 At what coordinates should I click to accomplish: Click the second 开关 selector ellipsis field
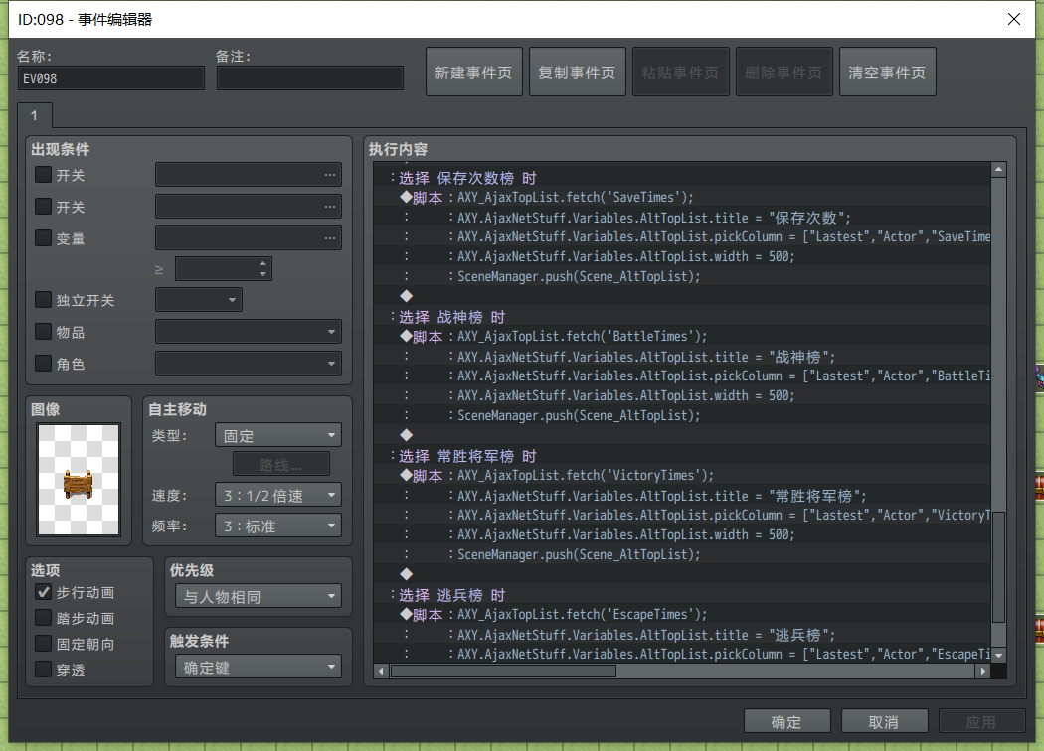point(249,207)
